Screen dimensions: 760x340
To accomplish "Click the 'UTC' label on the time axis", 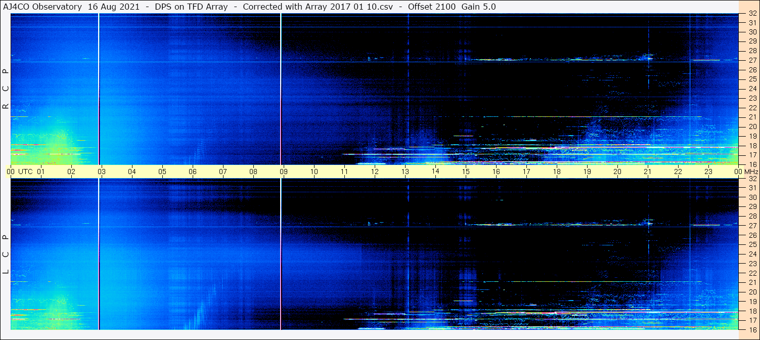I will [x=25, y=172].
